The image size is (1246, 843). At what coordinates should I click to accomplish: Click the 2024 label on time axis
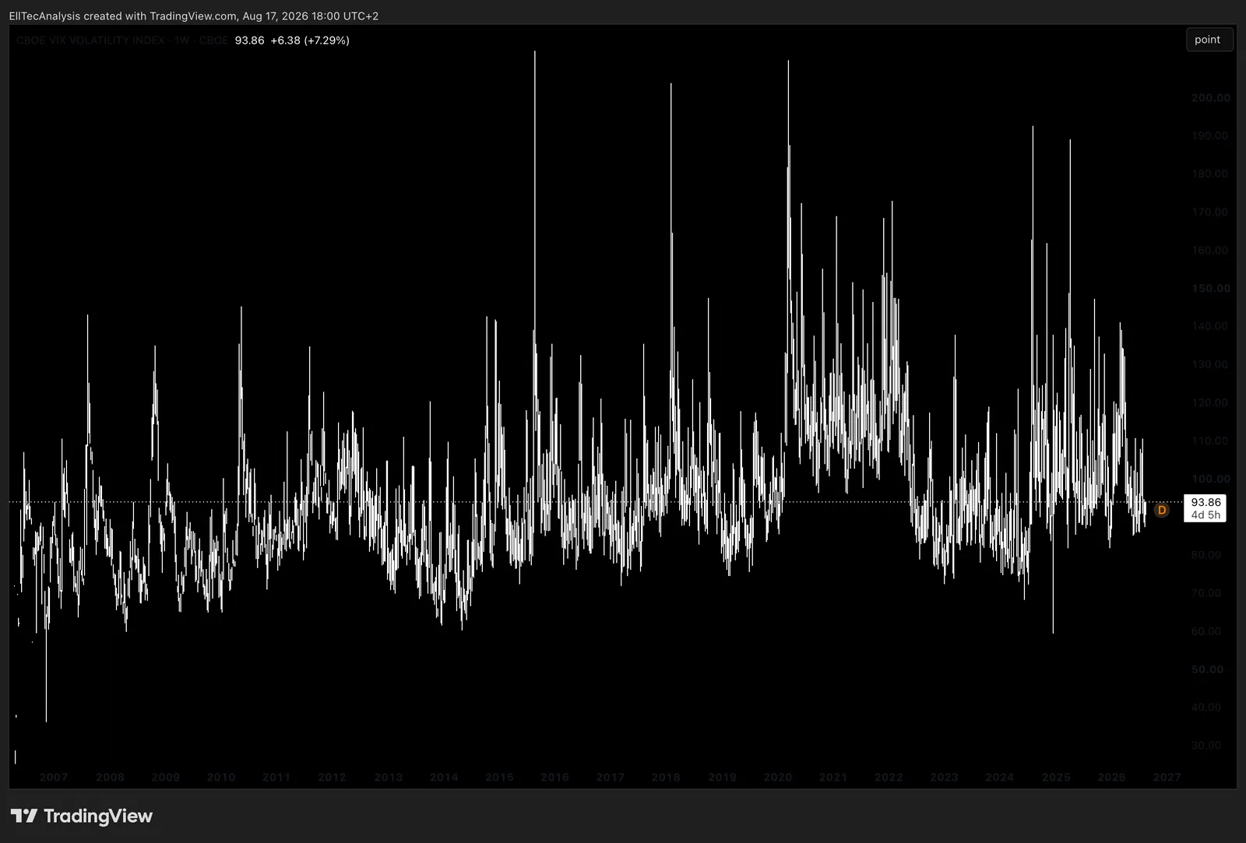coord(1000,777)
